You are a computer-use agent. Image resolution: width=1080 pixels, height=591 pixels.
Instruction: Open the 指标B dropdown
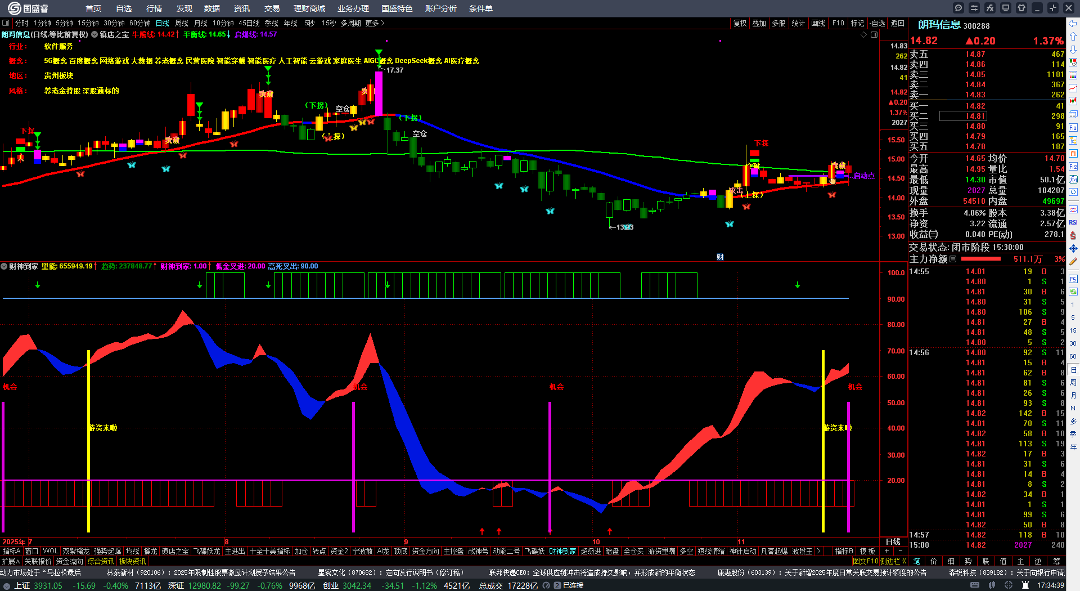tap(844, 551)
